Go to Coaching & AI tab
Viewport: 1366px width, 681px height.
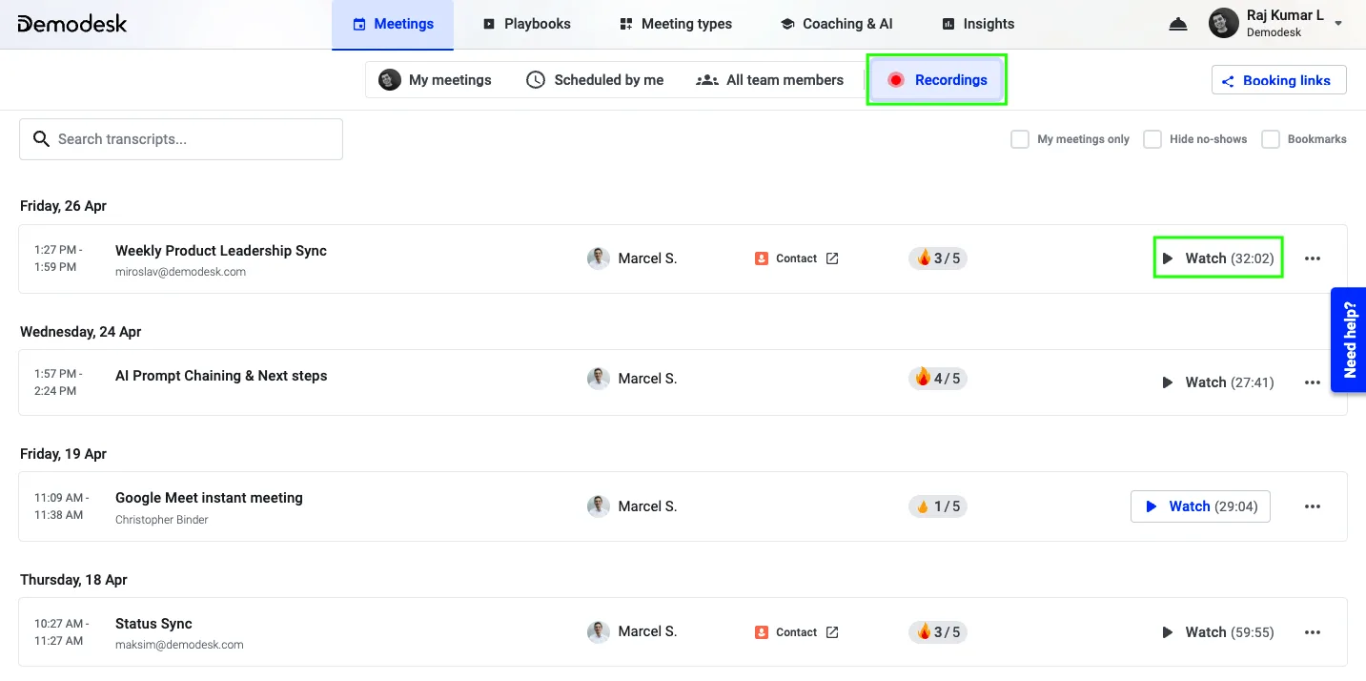pyautogui.click(x=836, y=24)
